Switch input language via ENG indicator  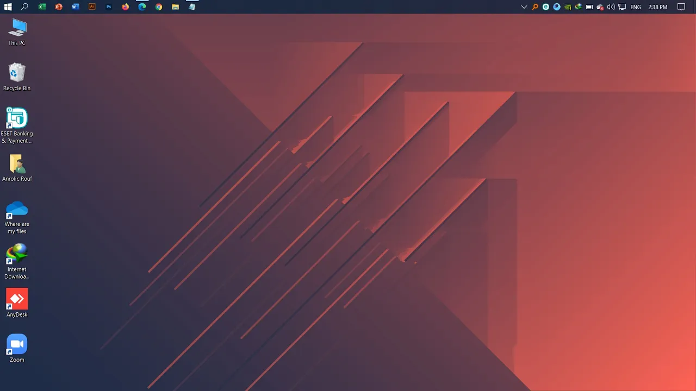tap(636, 7)
